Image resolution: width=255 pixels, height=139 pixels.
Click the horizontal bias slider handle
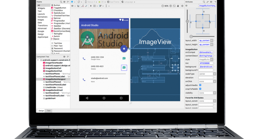[191, 36]
